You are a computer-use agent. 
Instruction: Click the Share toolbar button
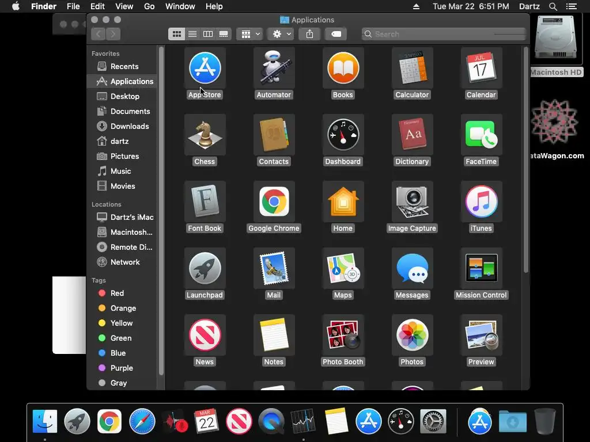pos(309,34)
